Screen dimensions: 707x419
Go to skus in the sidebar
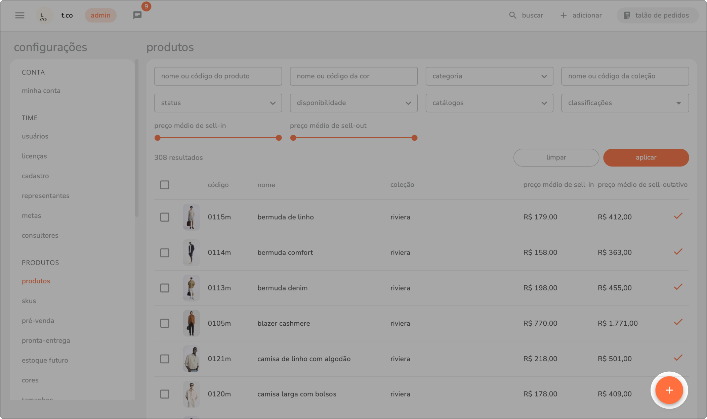click(29, 301)
